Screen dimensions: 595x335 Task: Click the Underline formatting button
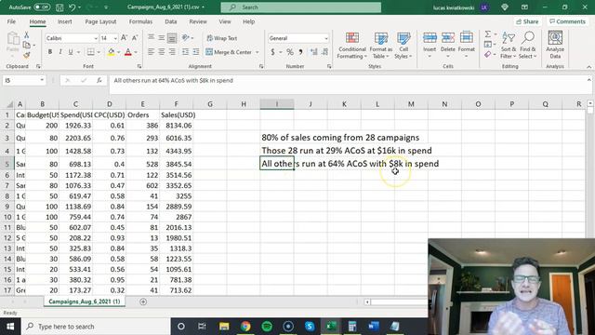click(71, 52)
